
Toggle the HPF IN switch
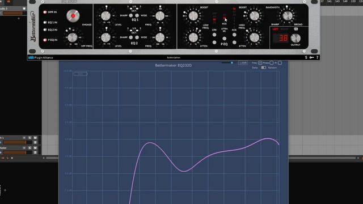click(x=45, y=12)
